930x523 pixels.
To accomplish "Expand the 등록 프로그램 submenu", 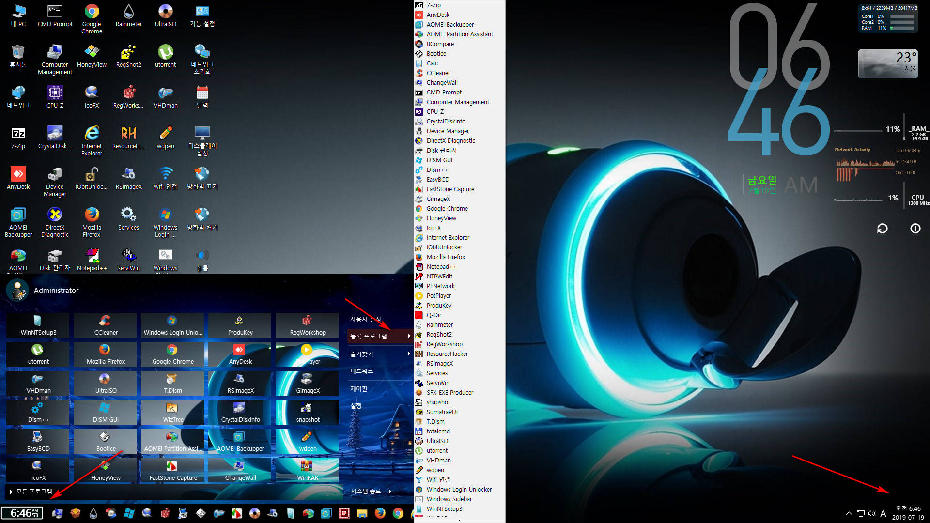I will tap(380, 336).
